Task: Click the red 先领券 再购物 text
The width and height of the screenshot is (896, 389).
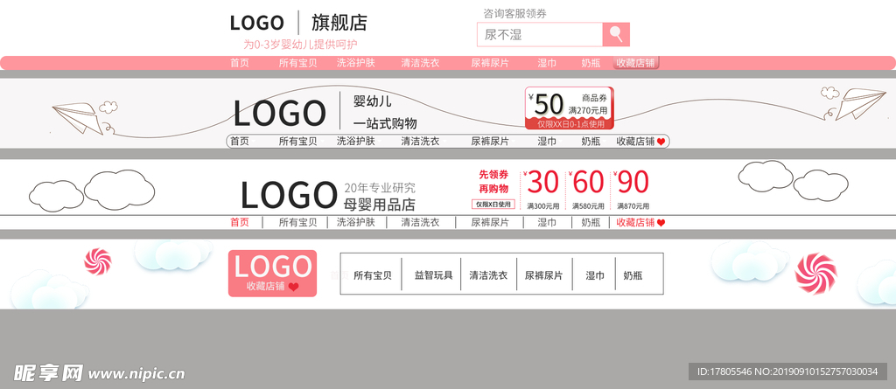Action: pyautogui.click(x=493, y=182)
